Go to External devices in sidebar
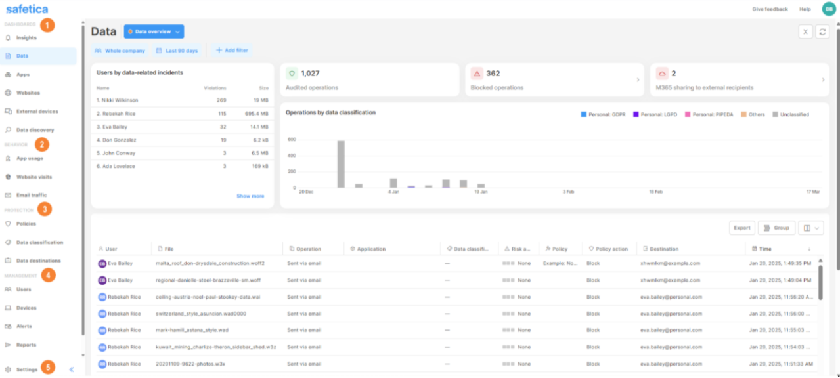Image resolution: width=840 pixels, height=378 pixels. click(x=37, y=112)
